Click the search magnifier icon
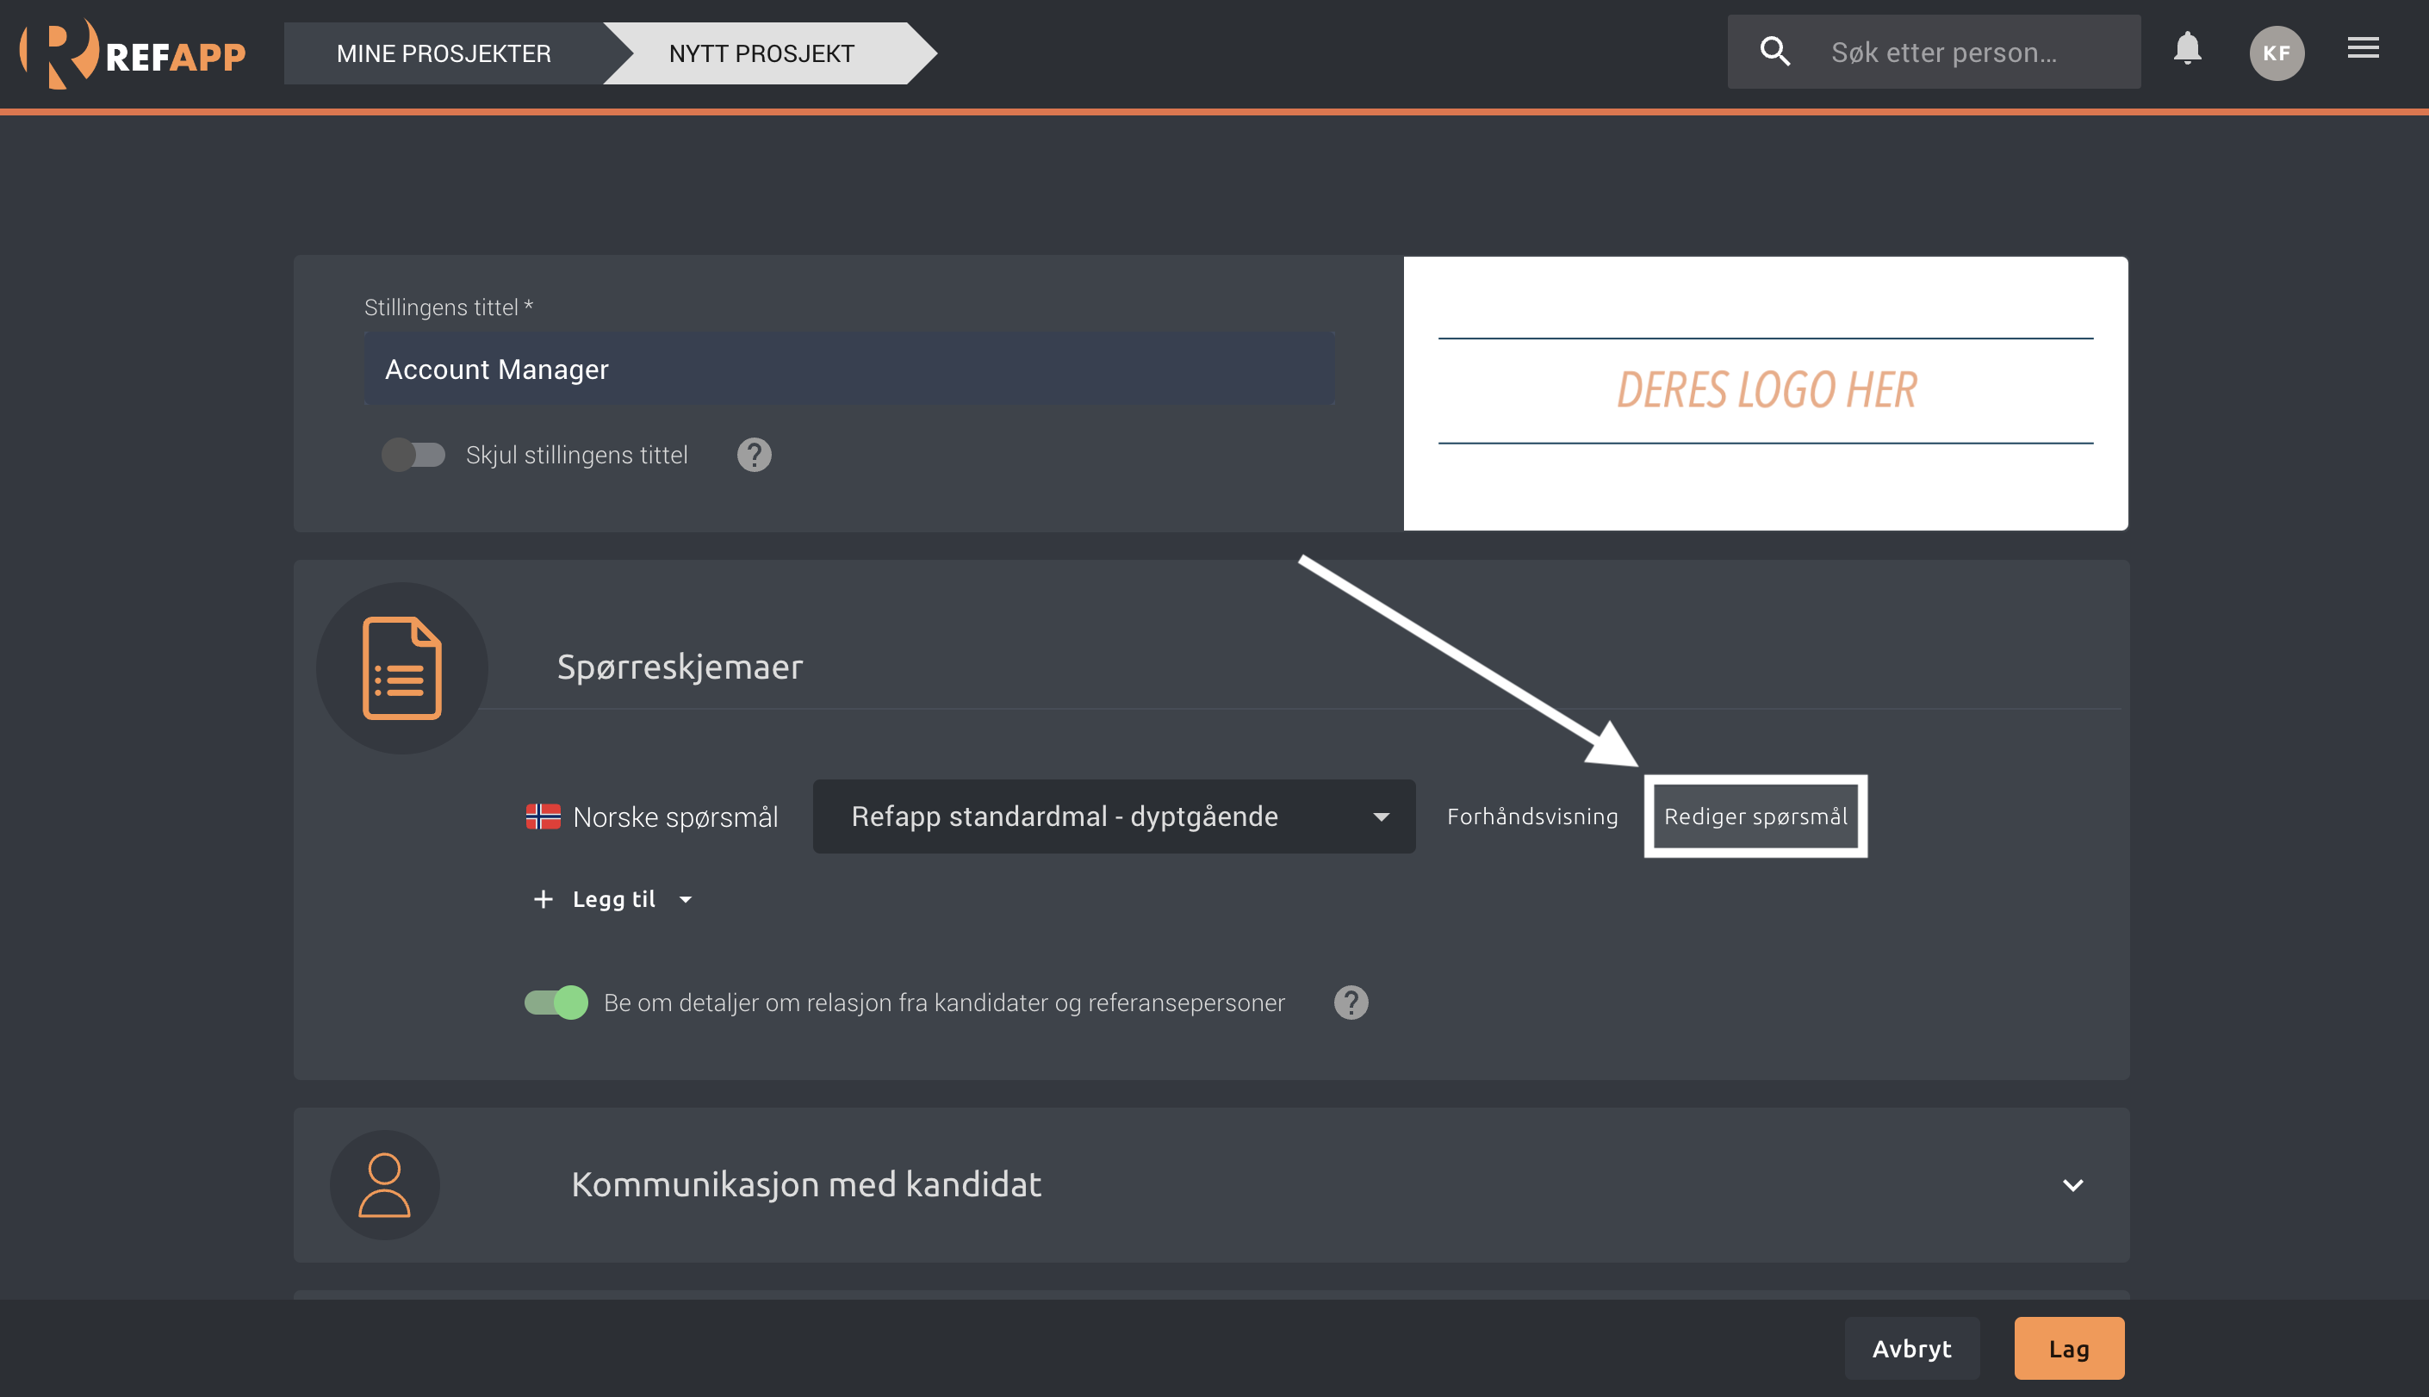The width and height of the screenshot is (2429, 1397). coord(1774,52)
